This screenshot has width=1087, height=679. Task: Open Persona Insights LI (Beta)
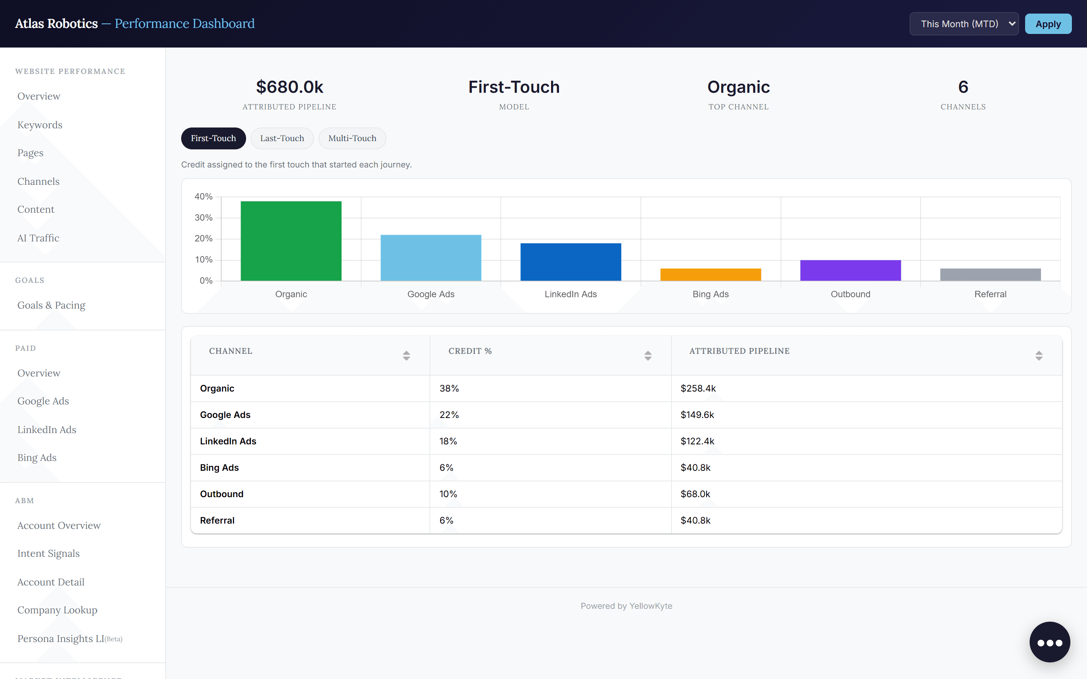point(69,639)
